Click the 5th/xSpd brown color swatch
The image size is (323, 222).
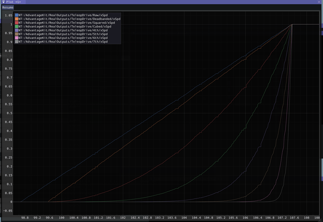[16, 34]
